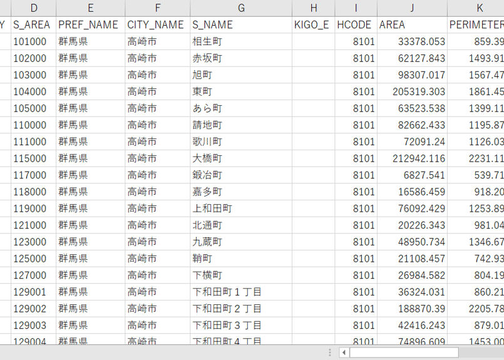Select cell 鍛冶町
Viewport: 504px width, 360px height.
click(241, 175)
